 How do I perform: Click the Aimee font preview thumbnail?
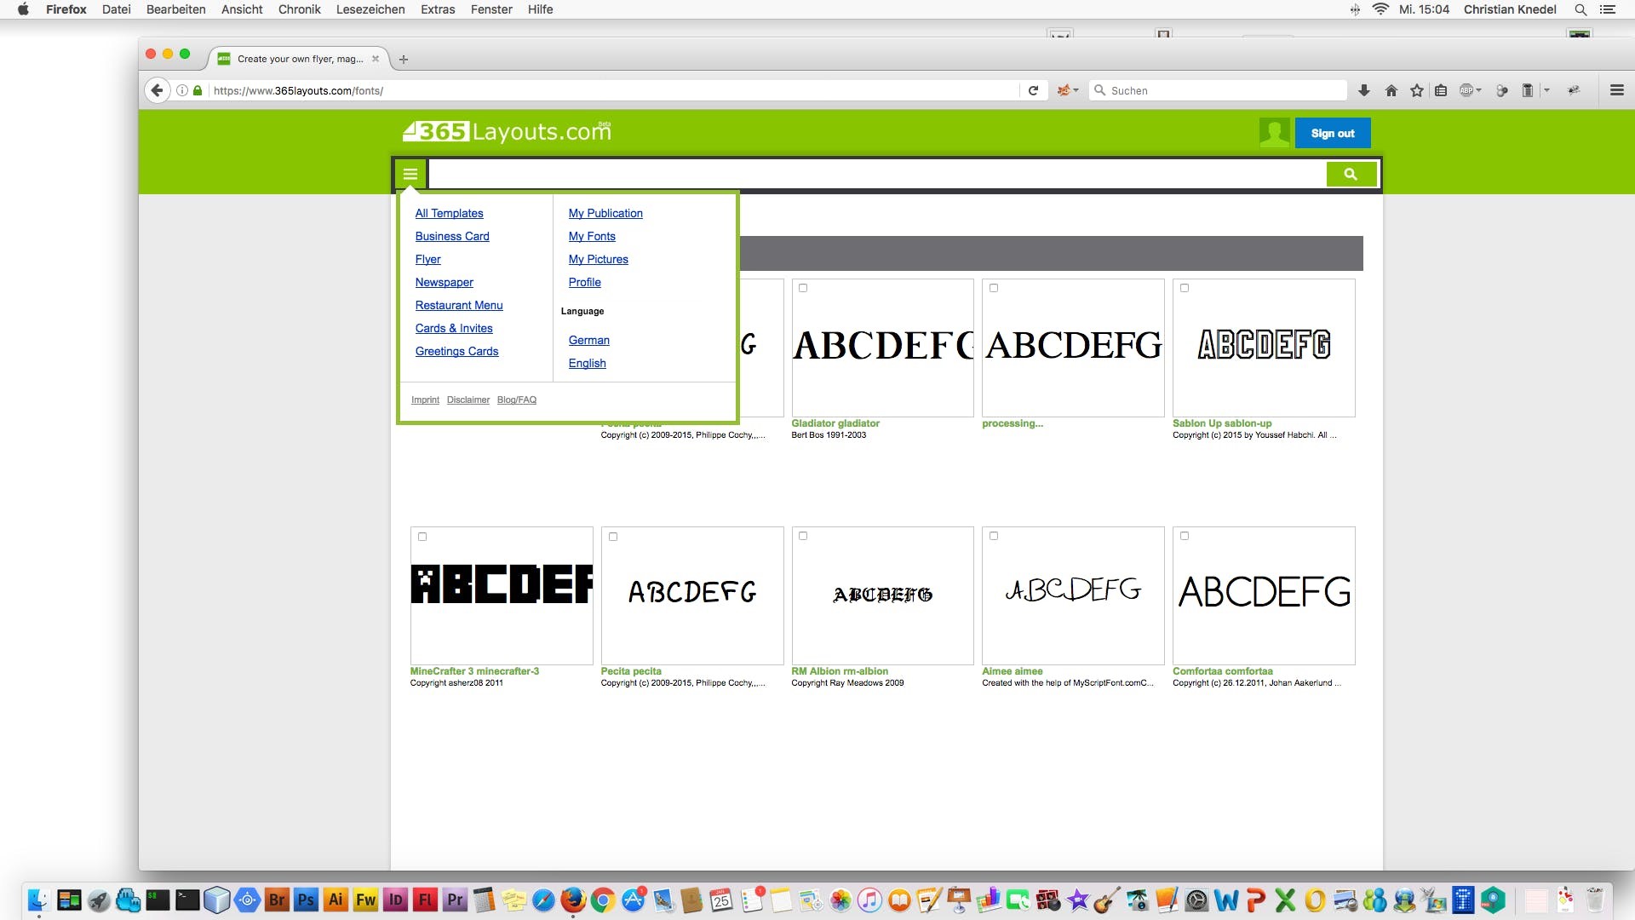(x=1072, y=595)
